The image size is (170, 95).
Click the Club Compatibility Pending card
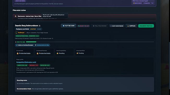(x=64, y=52)
